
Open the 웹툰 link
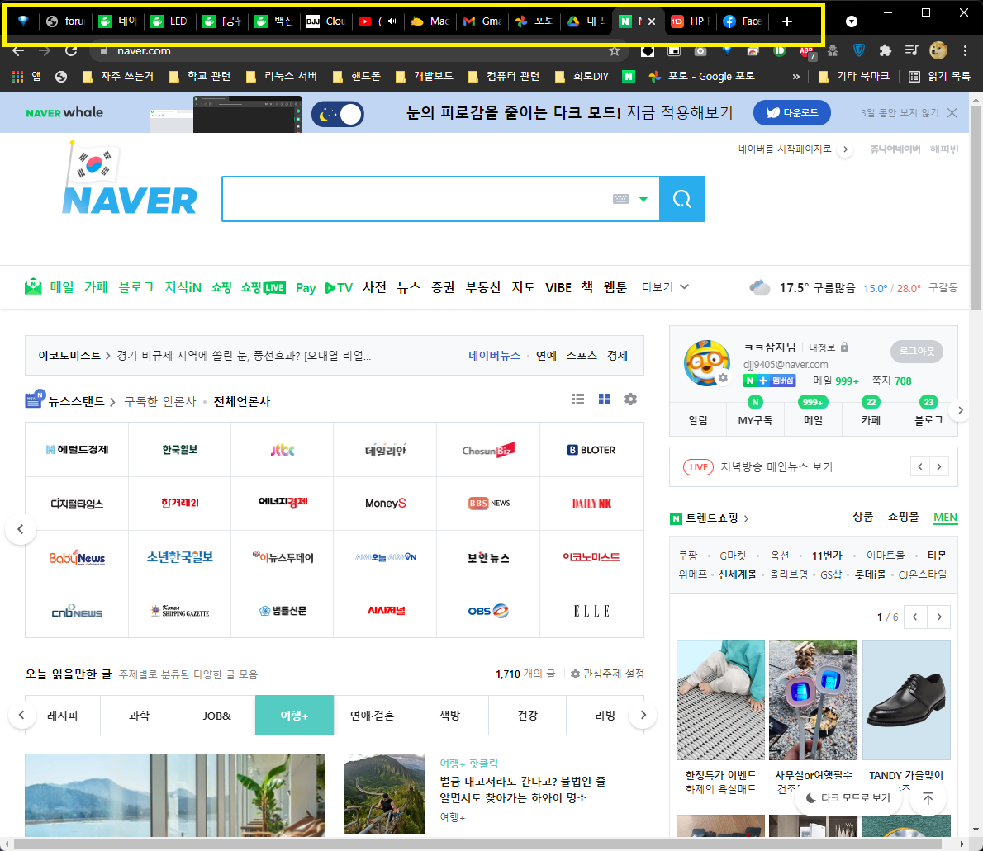click(x=615, y=287)
